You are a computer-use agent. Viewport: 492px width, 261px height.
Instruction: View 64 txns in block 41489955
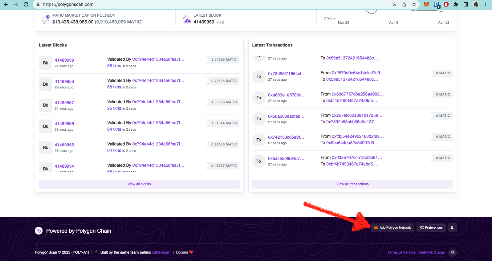pyautogui.click(x=114, y=150)
